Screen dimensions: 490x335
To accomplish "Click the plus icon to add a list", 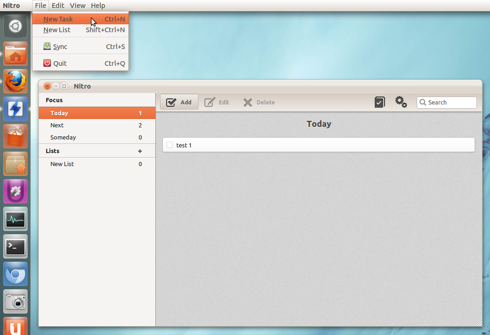I will (140, 151).
